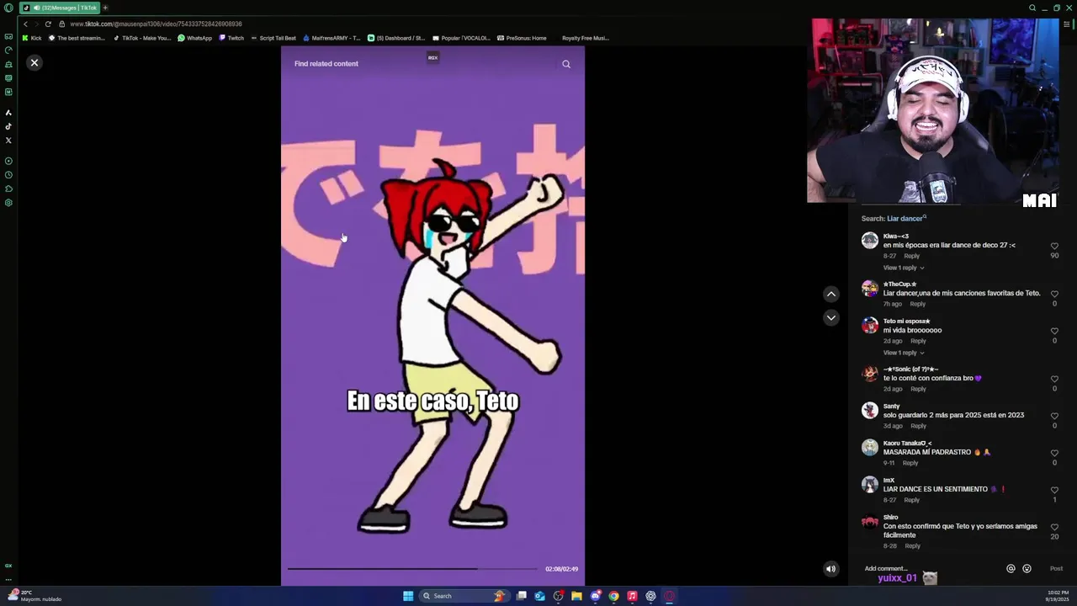Click the mention @ icon in the comment box
The width and height of the screenshot is (1077, 606).
tap(1011, 569)
